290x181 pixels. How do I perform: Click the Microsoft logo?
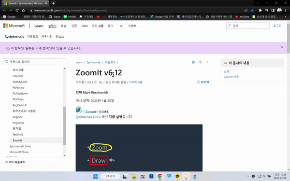[x=14, y=26]
